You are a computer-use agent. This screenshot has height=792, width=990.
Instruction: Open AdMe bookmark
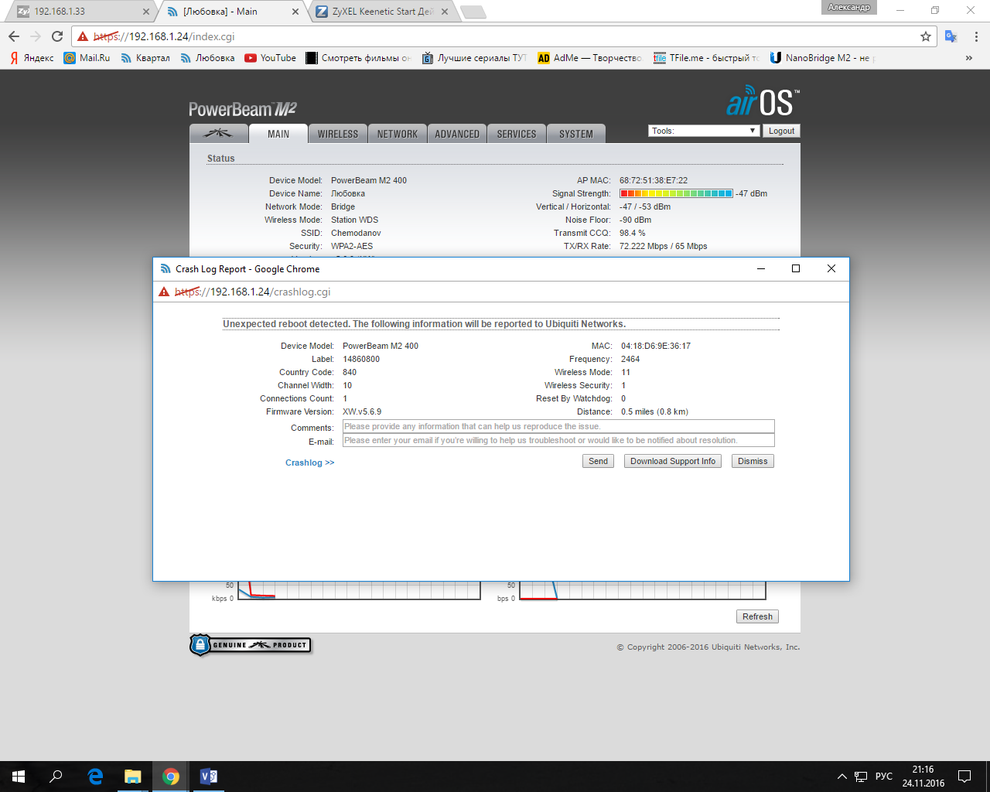tap(589, 58)
